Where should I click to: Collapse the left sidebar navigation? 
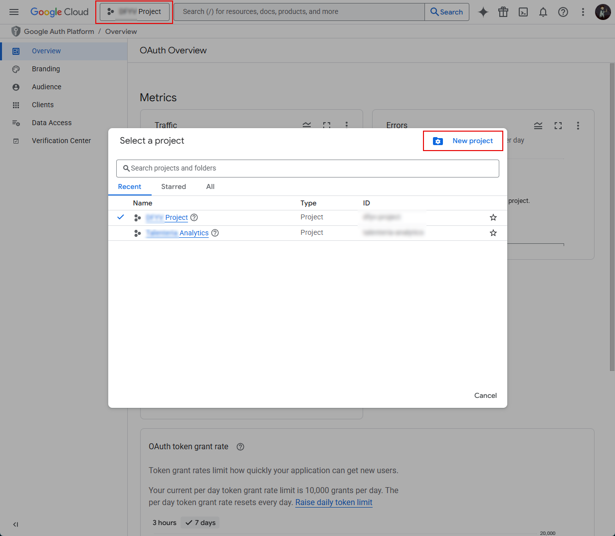(15, 524)
